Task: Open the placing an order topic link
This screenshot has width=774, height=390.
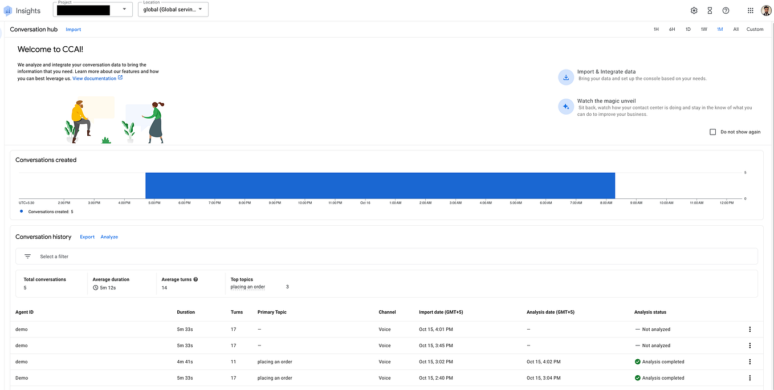Action: point(247,286)
